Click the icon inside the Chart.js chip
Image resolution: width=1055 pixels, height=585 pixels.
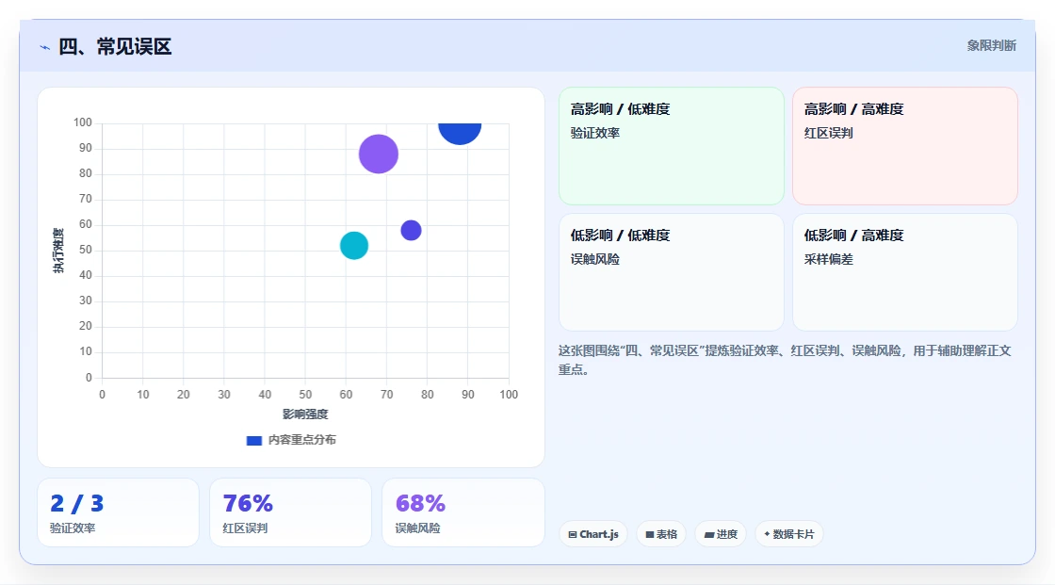573,534
